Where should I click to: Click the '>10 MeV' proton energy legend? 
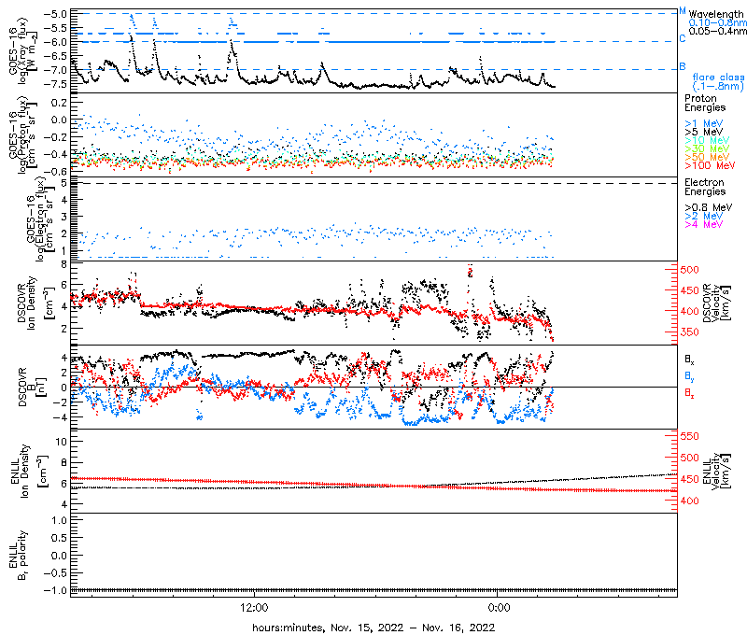pos(707,140)
